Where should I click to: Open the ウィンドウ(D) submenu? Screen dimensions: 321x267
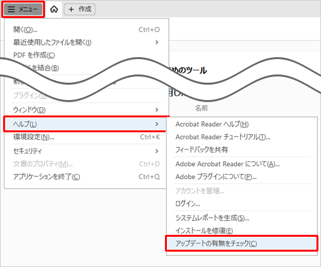point(87,110)
